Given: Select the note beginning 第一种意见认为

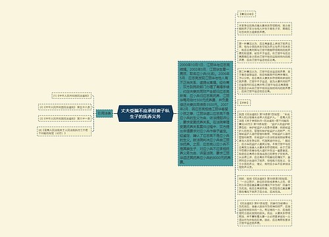Looking at the screenshot, I should [x=265, y=51].
